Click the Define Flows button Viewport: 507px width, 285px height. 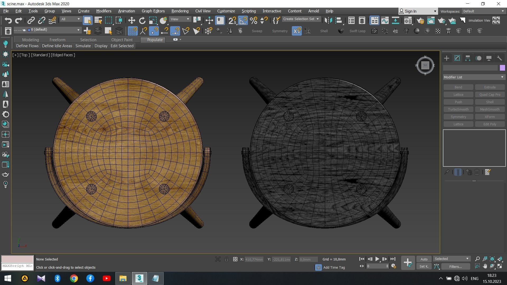27,46
